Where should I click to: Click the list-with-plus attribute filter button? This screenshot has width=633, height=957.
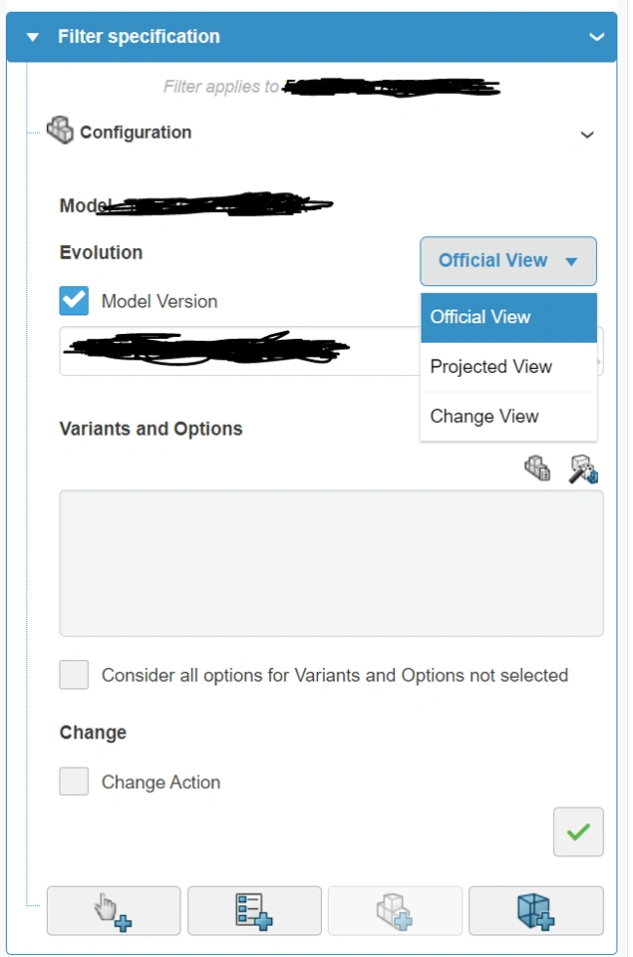[x=254, y=910]
